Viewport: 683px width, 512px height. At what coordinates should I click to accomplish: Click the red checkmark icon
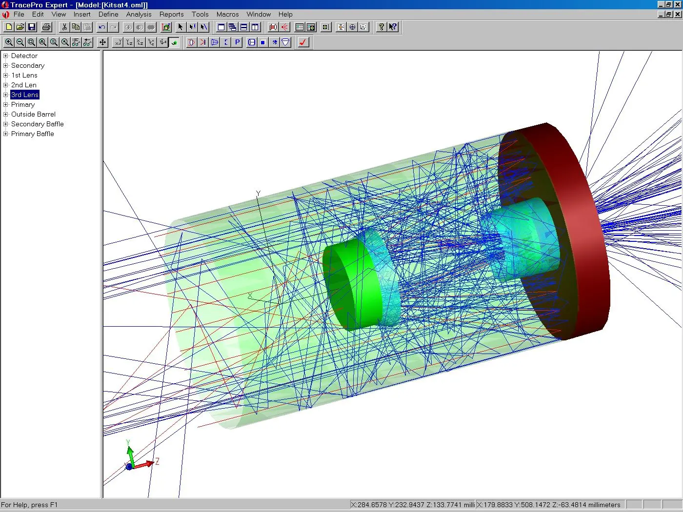tap(303, 42)
